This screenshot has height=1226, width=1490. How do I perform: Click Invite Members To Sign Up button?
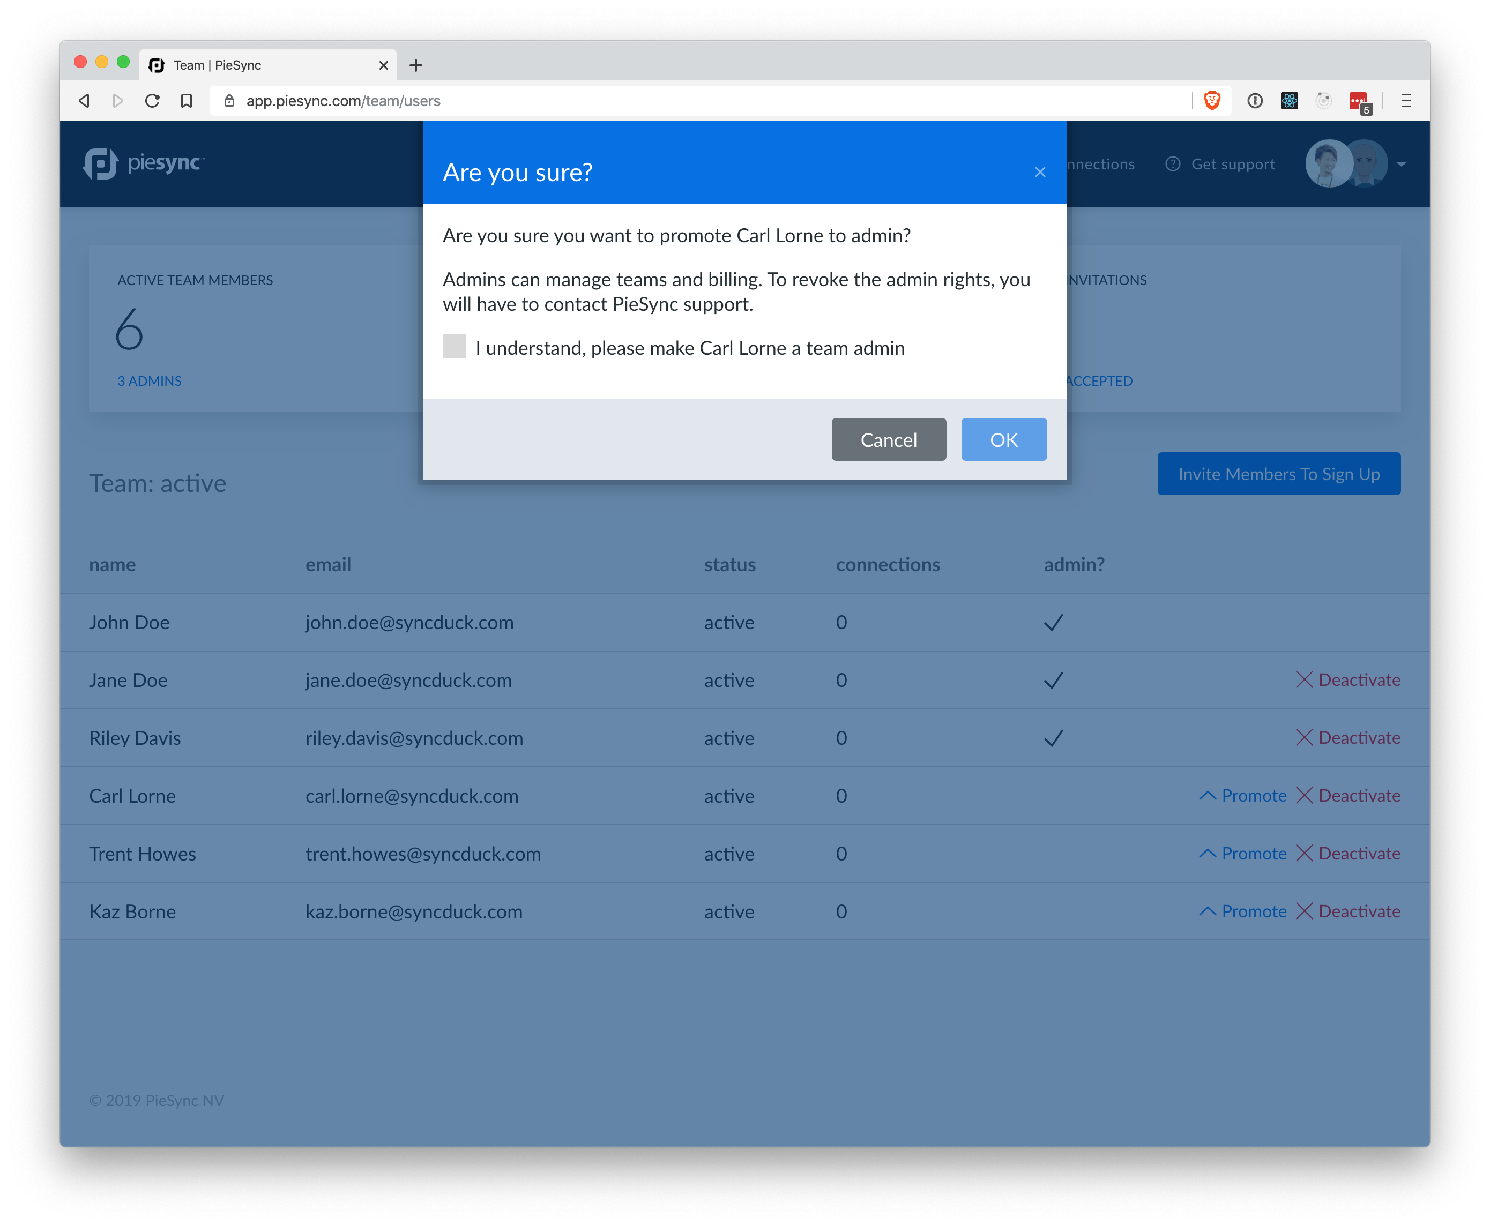point(1278,474)
